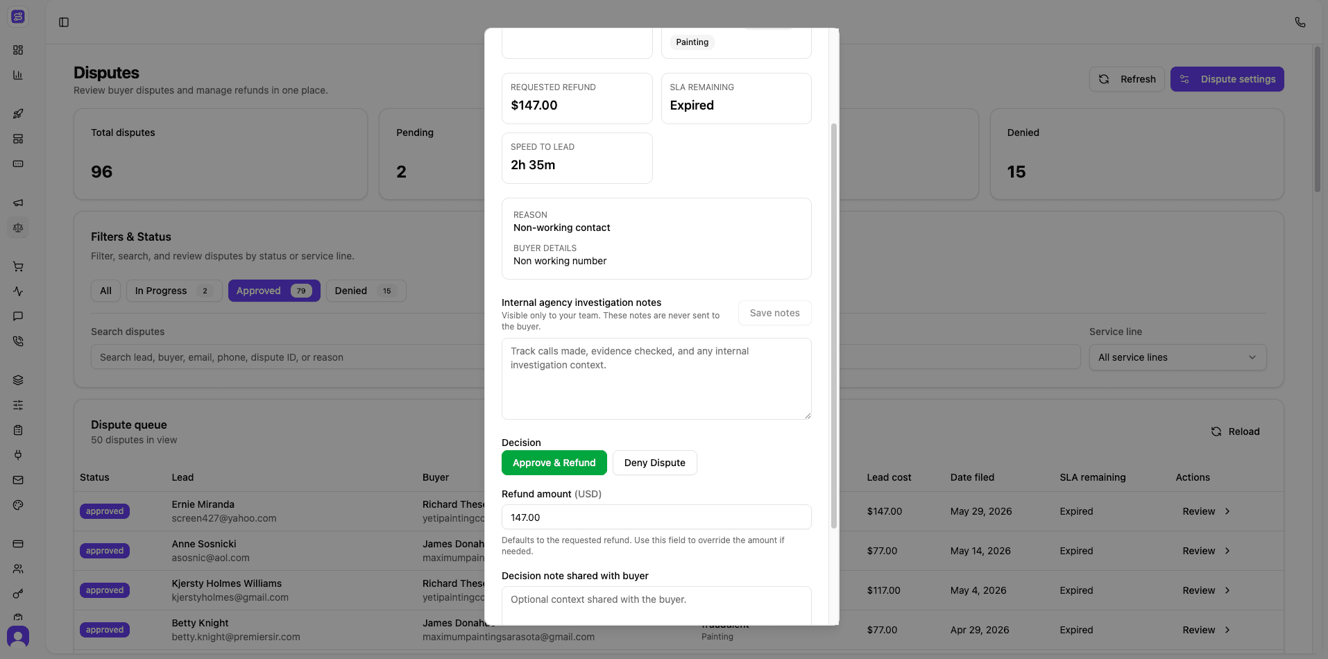Image resolution: width=1328 pixels, height=659 pixels.
Task: Open the layout blocks sidebar icon
Action: click(x=18, y=139)
